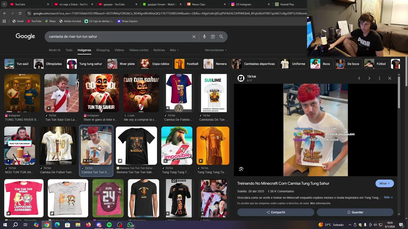Screen dimensions: 408x229
Task: Switch to Todo results tab
Action: coord(69,50)
